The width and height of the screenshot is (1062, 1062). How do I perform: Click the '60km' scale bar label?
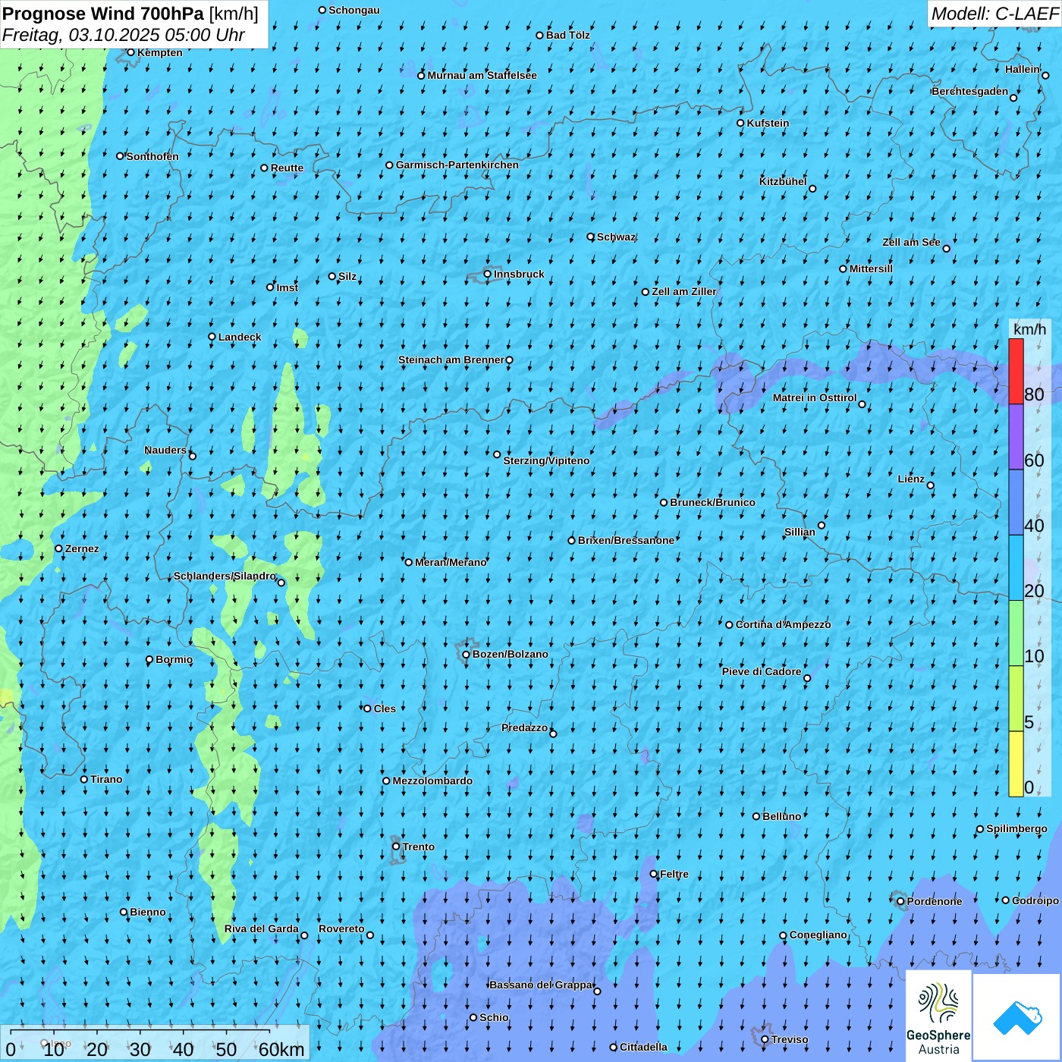tap(281, 1049)
